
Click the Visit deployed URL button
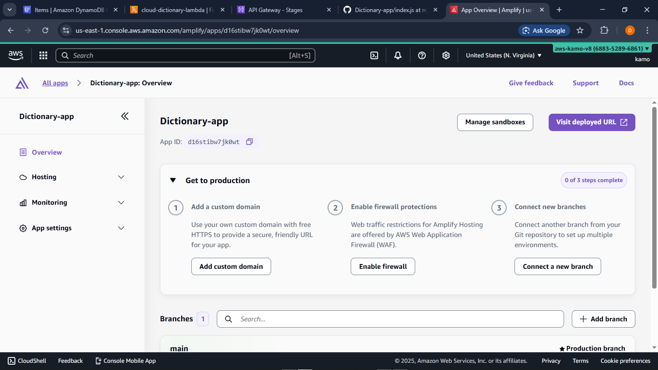pos(592,122)
